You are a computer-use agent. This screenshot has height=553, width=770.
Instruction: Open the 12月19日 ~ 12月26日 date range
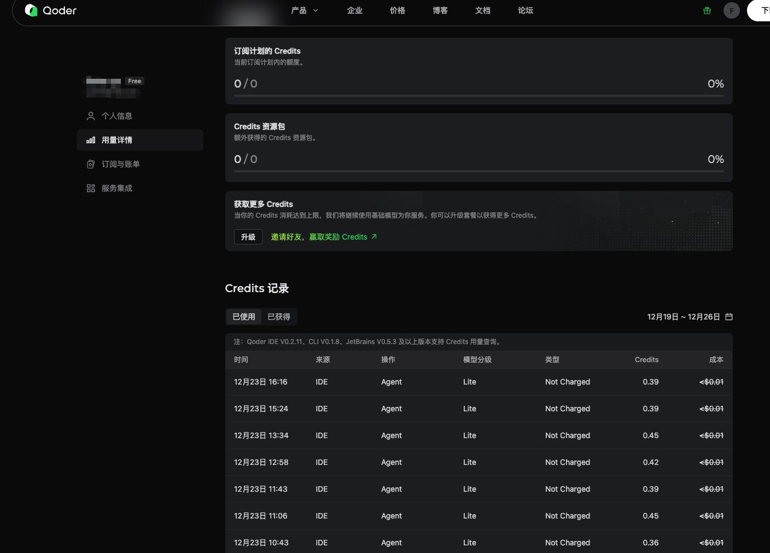pos(683,317)
